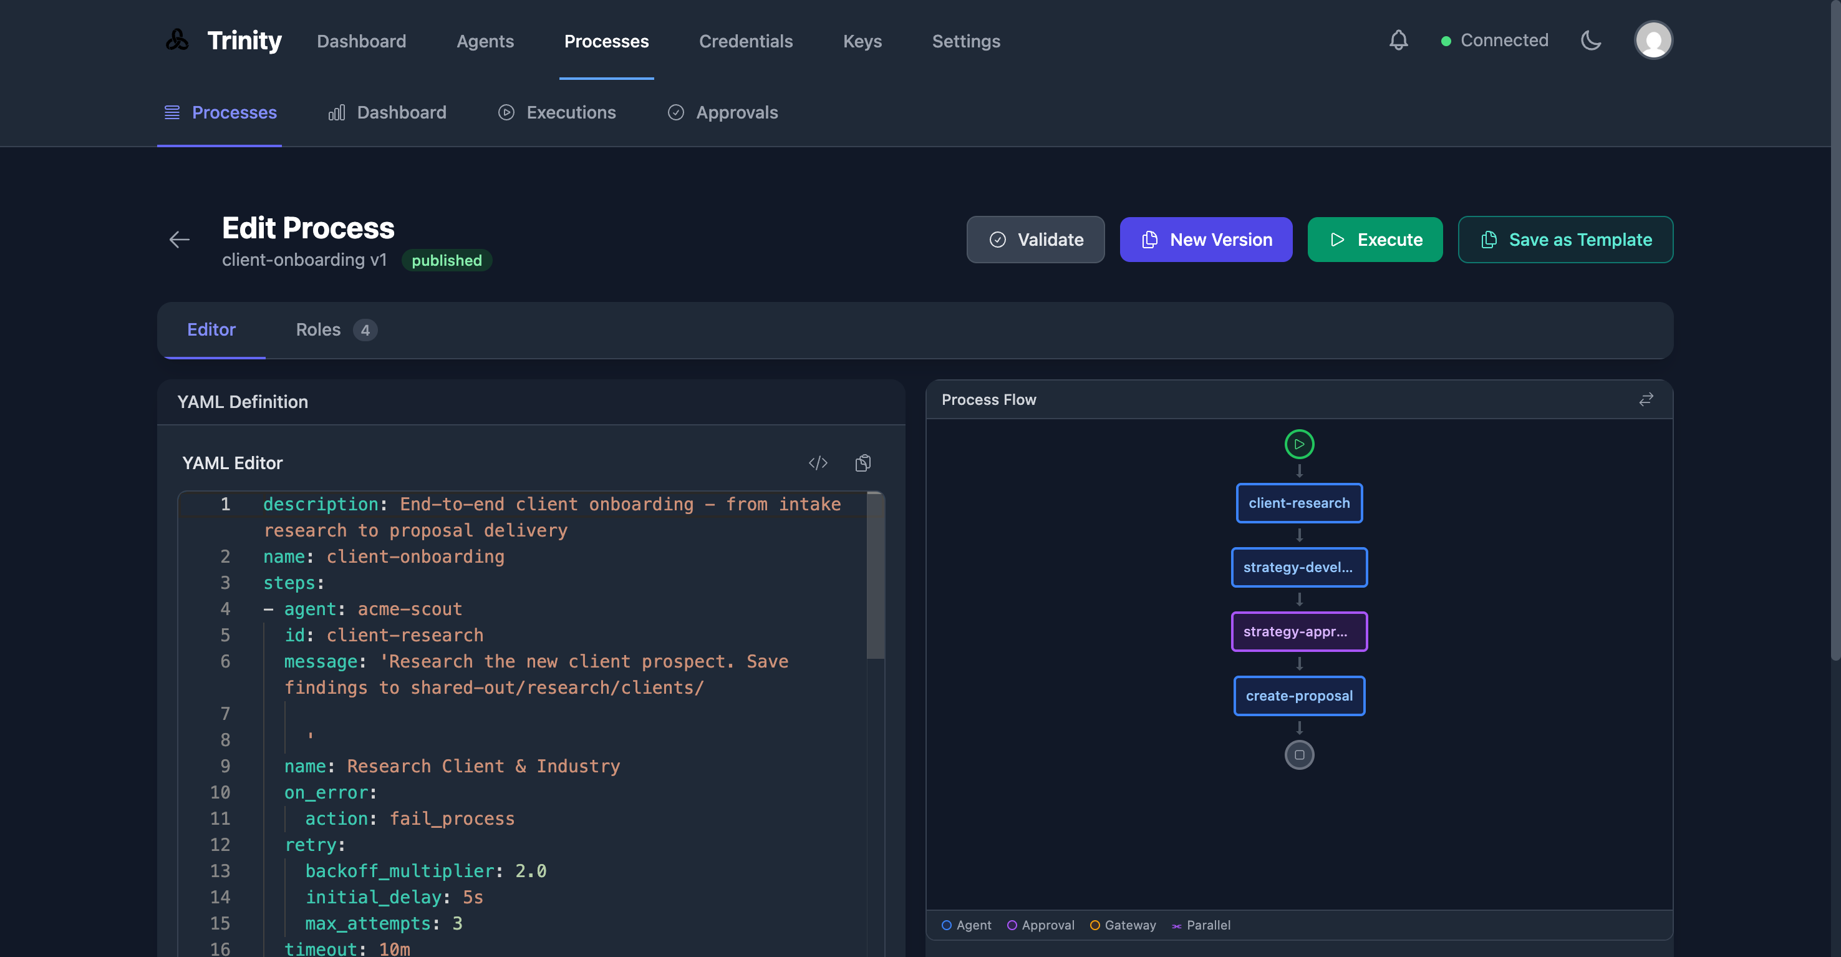Open the user avatar profile menu
This screenshot has width=1841, height=957.
[x=1653, y=40]
